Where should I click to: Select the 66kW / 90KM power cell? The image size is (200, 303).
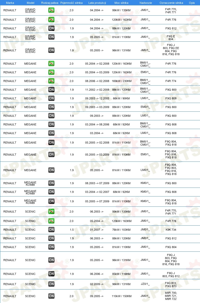[121, 98]
